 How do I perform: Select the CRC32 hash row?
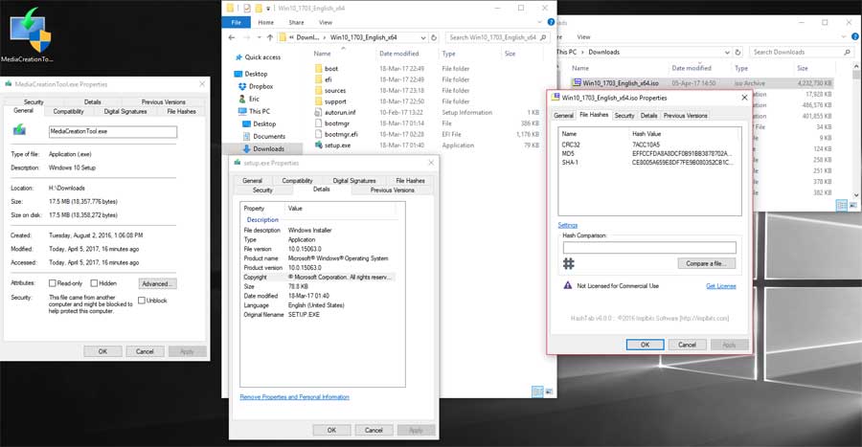649,145
